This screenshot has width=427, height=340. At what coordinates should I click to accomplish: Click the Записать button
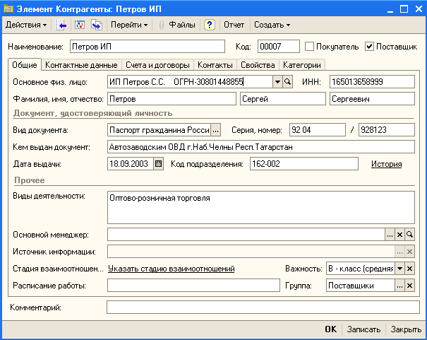(x=363, y=329)
